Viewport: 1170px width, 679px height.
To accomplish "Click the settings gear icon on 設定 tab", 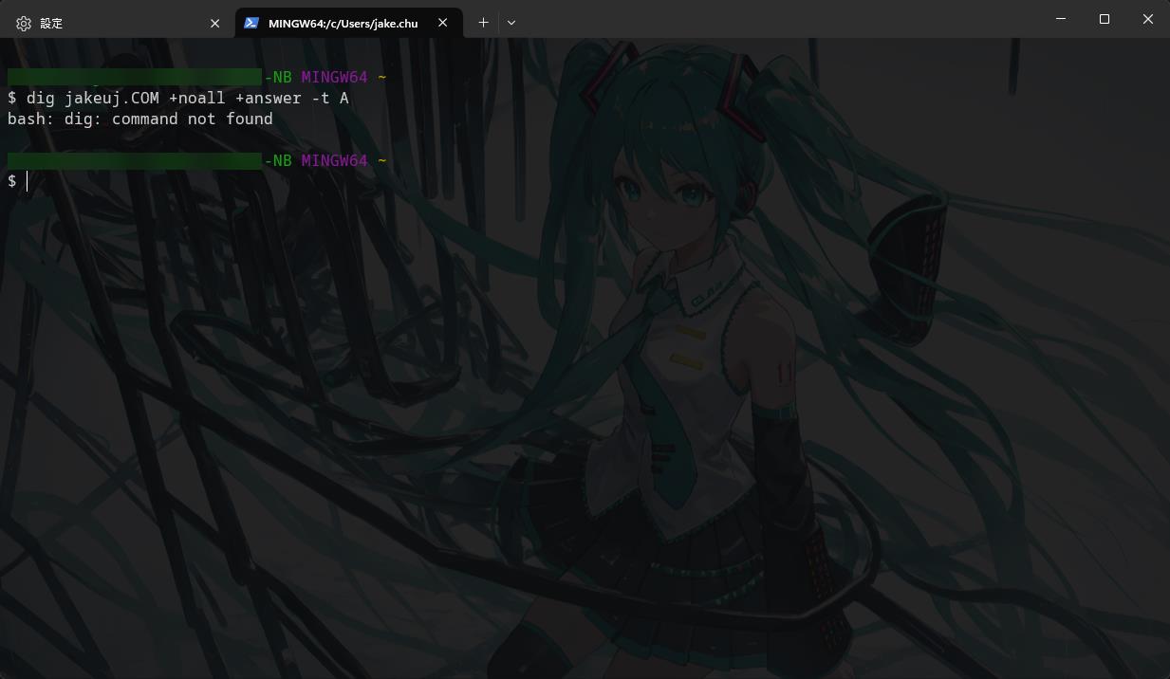I will coord(24,23).
